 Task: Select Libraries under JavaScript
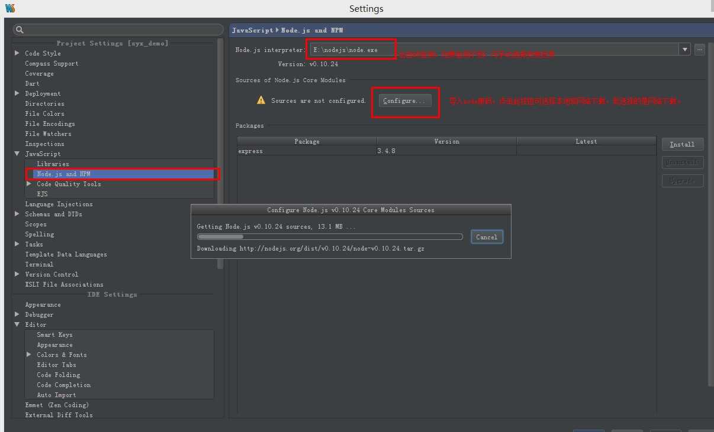point(53,164)
